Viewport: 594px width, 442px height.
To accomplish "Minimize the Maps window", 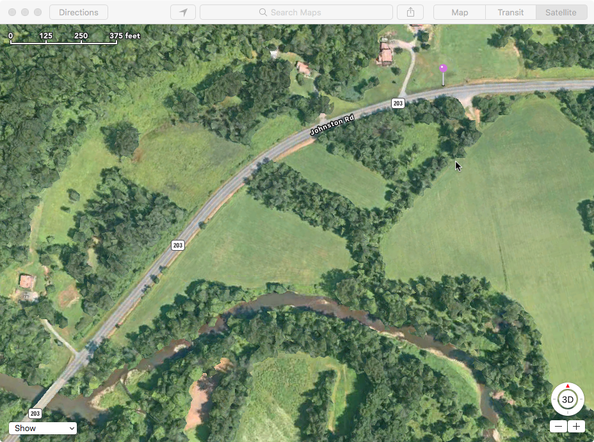I will (25, 12).
